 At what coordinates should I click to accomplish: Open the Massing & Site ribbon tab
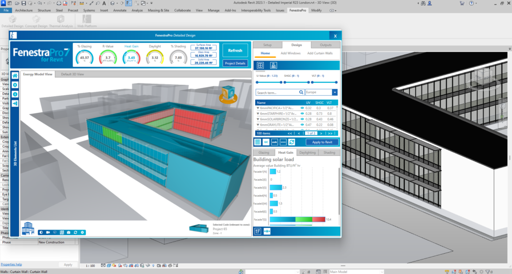point(158,10)
